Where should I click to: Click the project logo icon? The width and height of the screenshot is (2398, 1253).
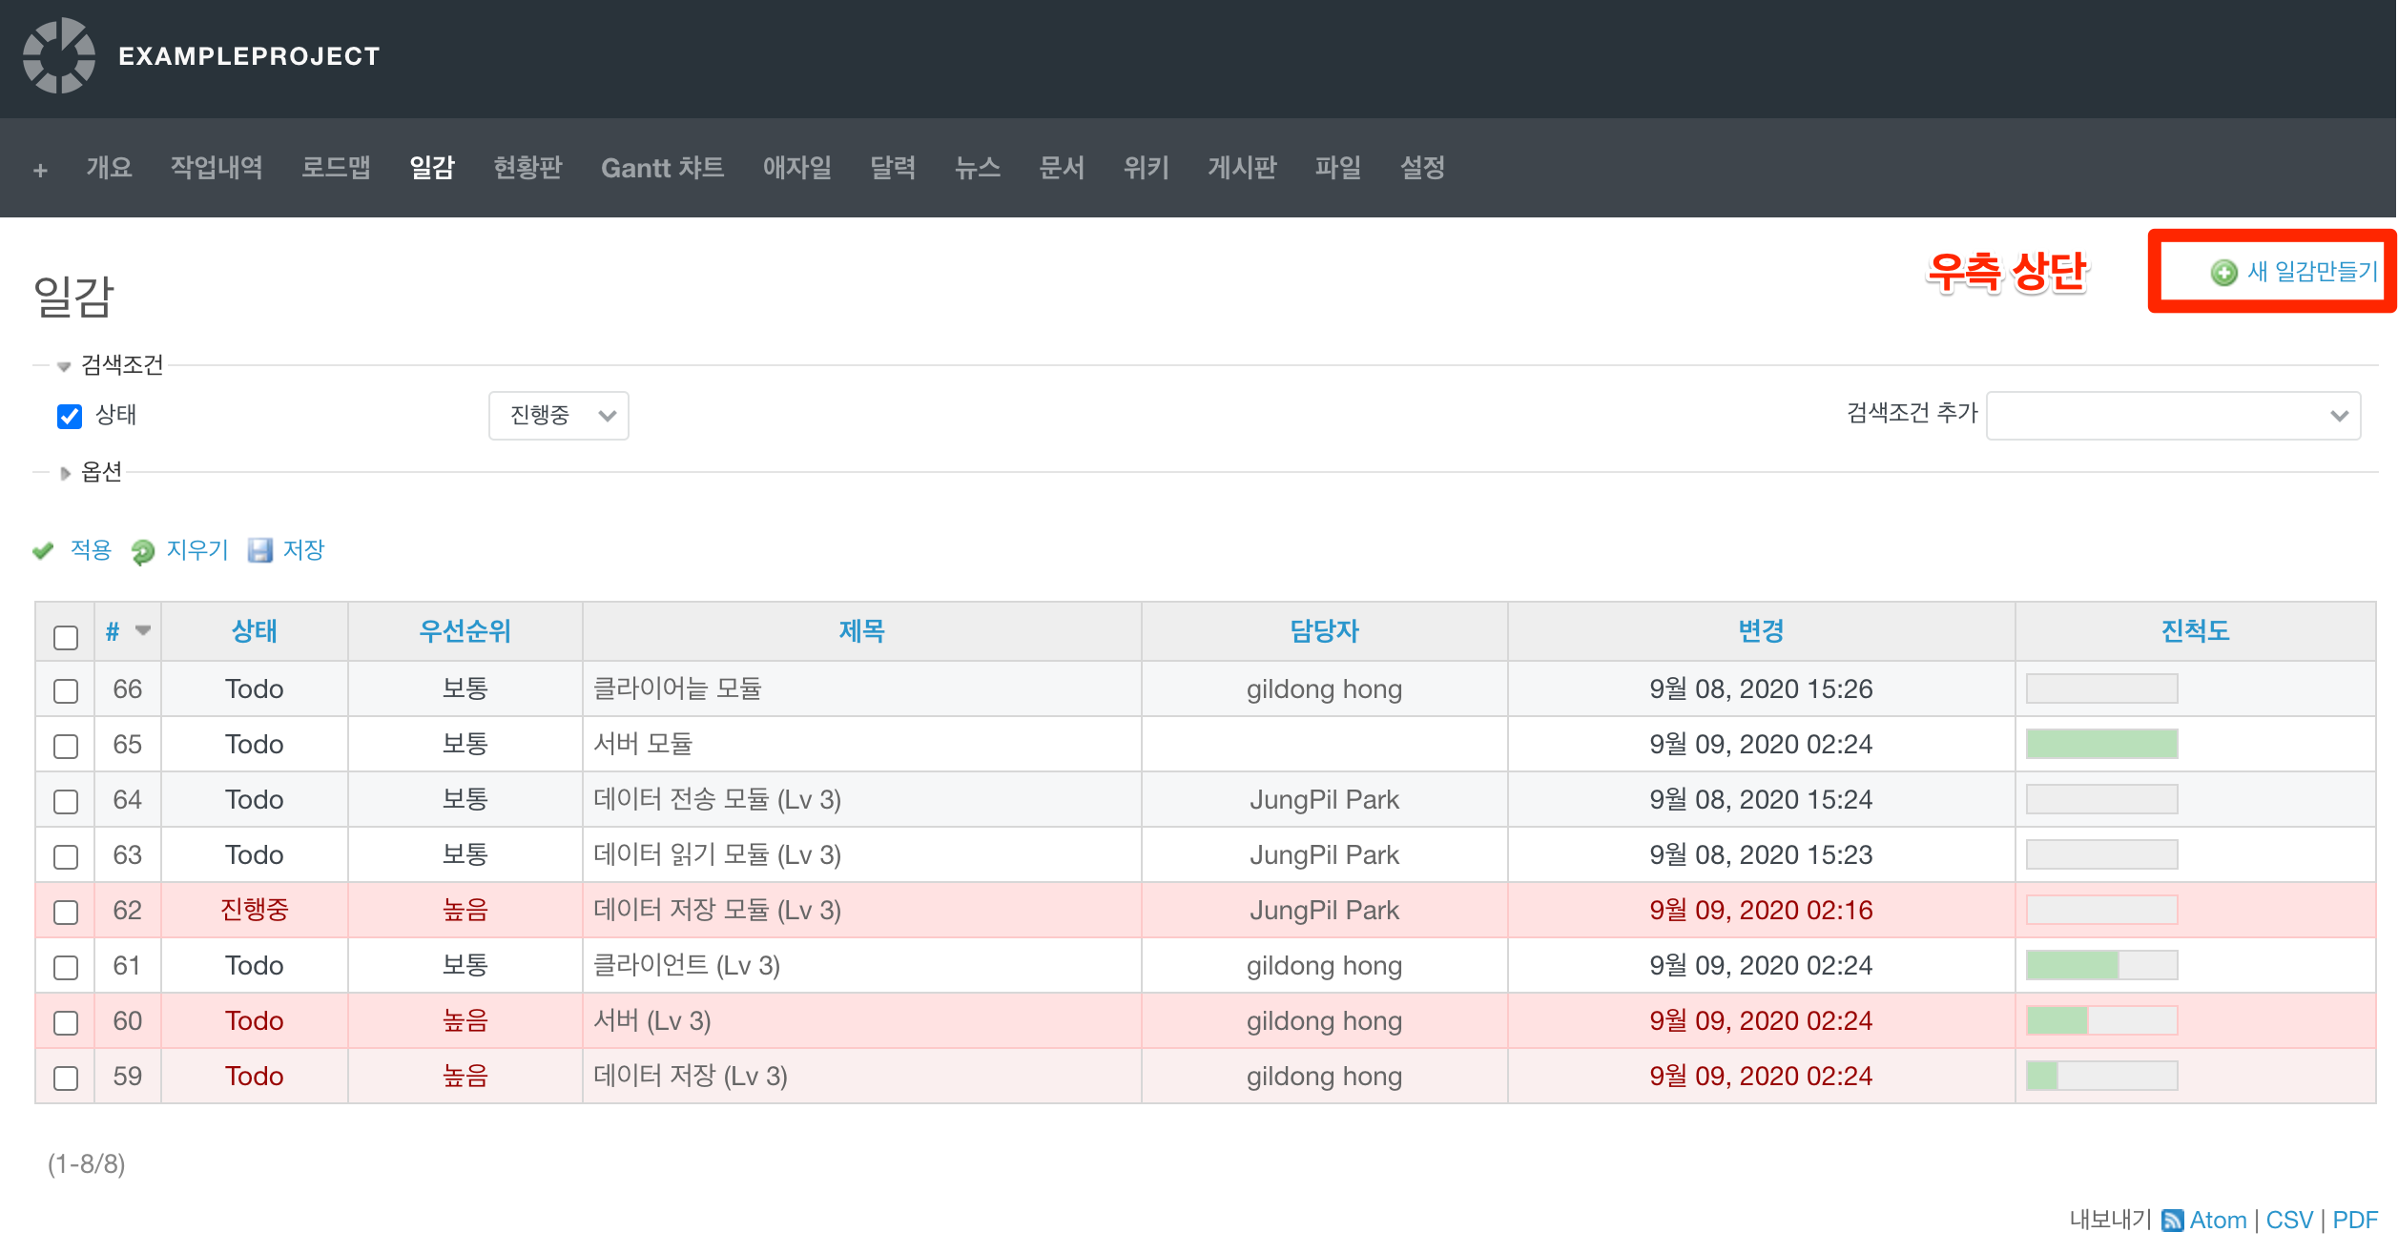pos(59,56)
